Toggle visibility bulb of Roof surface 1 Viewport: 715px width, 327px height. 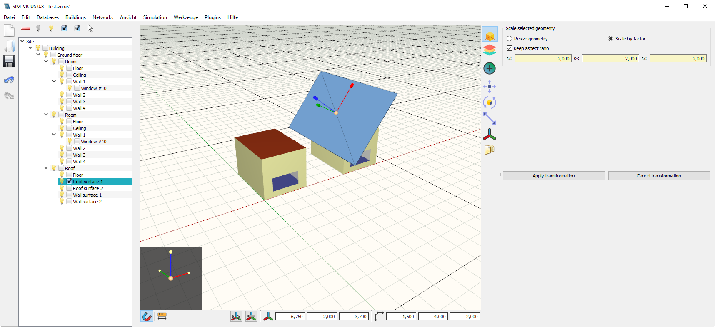coord(62,181)
